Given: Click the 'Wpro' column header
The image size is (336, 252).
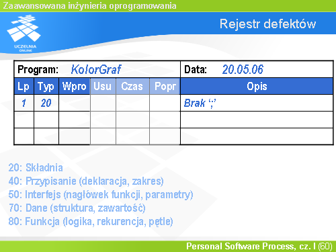Looking at the screenshot, I should [75, 86].
